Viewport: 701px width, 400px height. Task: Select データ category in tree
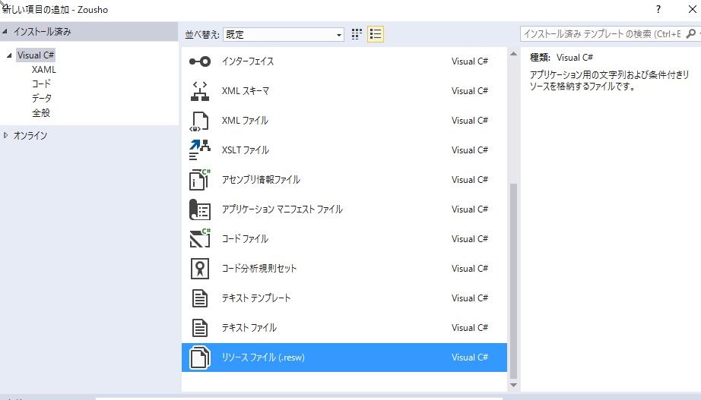(x=42, y=99)
